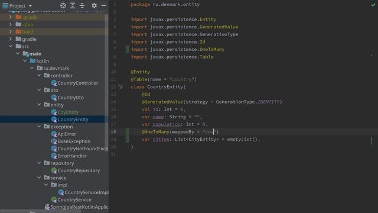Click the @Entity annotation on line 10

[141, 72]
